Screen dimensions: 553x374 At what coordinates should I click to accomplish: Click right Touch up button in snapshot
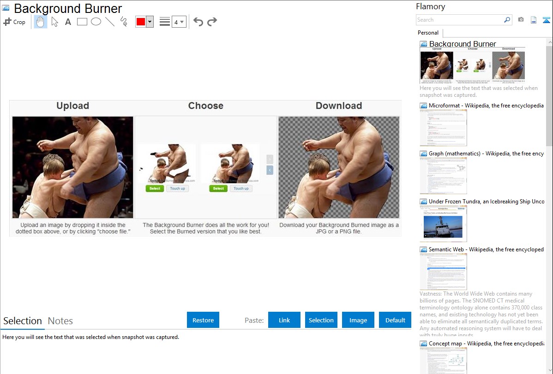[x=241, y=188]
